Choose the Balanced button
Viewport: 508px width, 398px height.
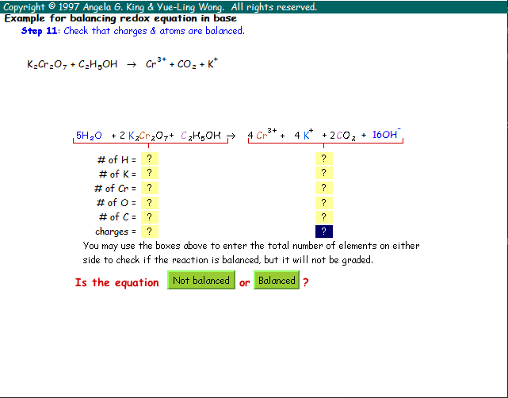coord(277,280)
